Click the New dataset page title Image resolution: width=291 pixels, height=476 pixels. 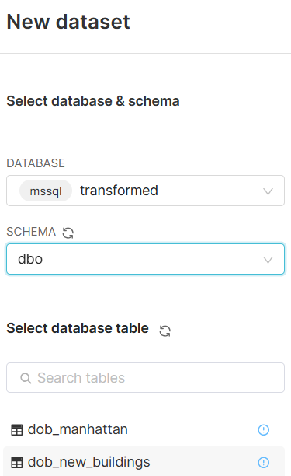point(68,22)
